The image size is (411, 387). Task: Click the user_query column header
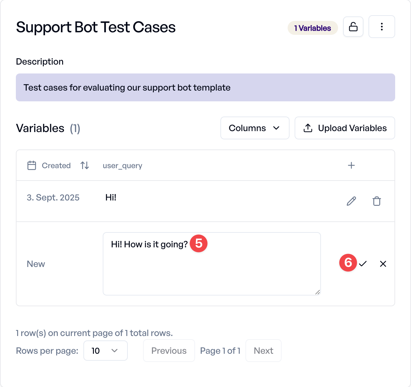click(122, 166)
